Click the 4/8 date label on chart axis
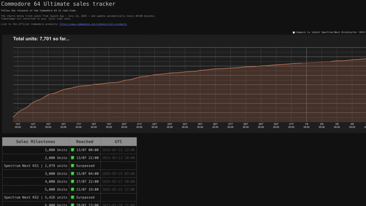Image resolution: width=366 pixels, height=206 pixels. point(352,125)
